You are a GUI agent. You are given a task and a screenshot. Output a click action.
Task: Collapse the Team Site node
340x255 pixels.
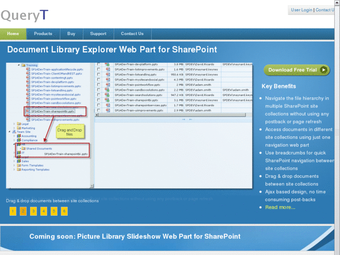click(9, 132)
